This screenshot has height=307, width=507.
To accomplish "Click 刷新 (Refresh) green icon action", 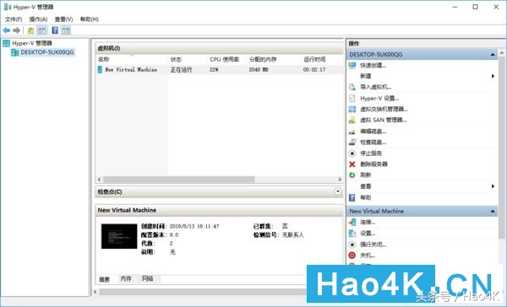I will 365,175.
